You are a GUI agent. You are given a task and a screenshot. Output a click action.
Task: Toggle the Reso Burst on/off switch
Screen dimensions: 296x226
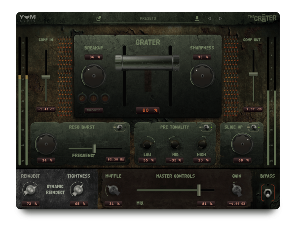(x=119, y=128)
